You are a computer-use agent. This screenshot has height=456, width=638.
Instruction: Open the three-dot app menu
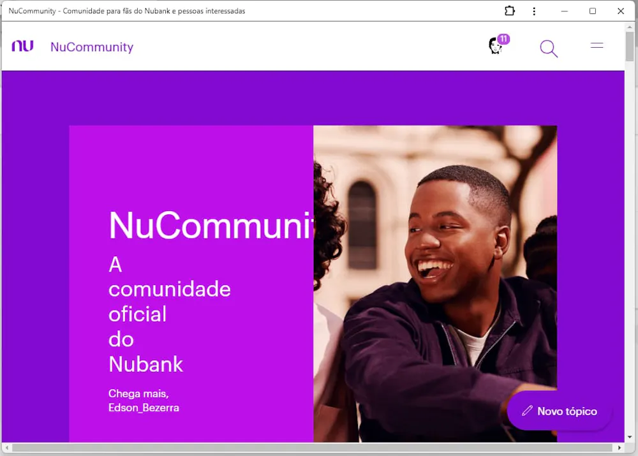[534, 11]
